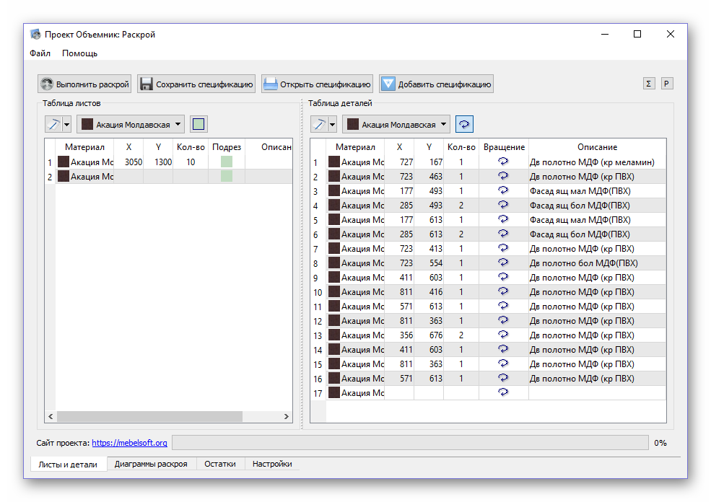Viewport: 711px width, 502px height.
Task: Click the edit tool icon in details table
Action: (x=319, y=124)
